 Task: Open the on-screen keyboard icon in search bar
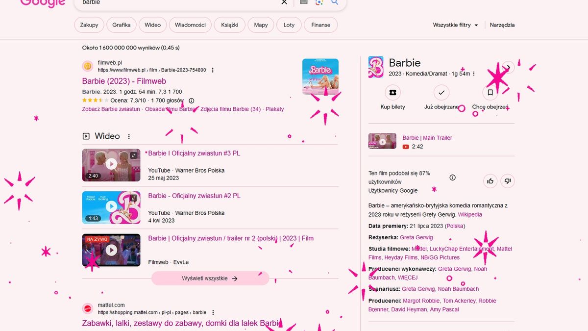point(303,2)
